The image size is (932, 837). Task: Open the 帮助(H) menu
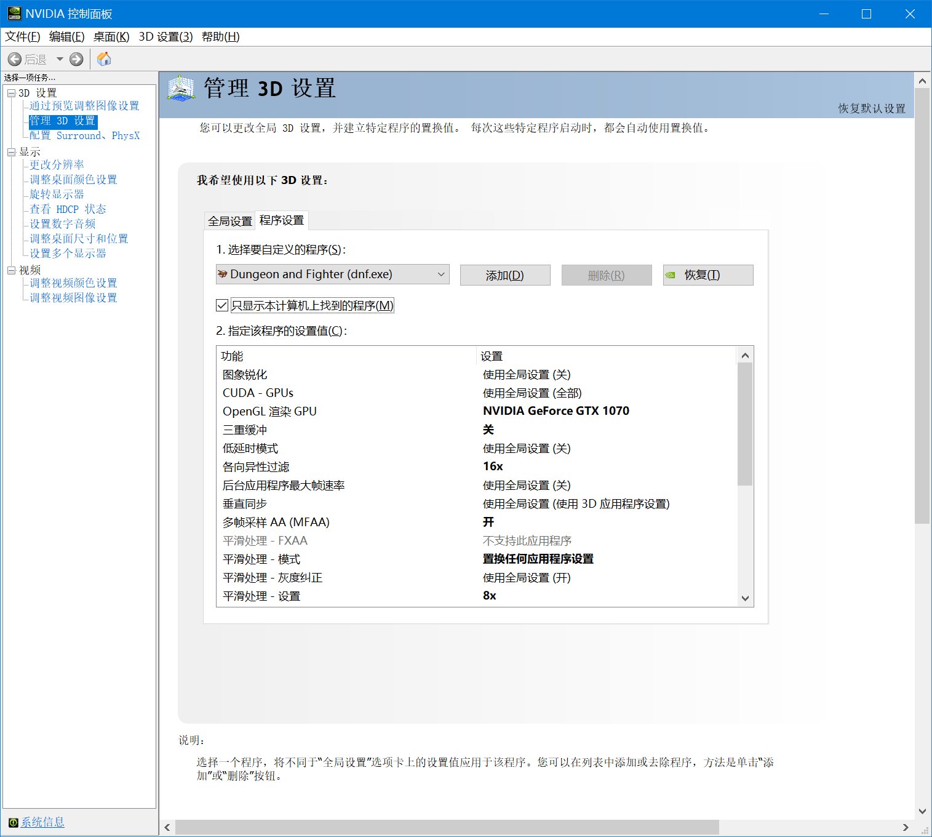coord(221,36)
